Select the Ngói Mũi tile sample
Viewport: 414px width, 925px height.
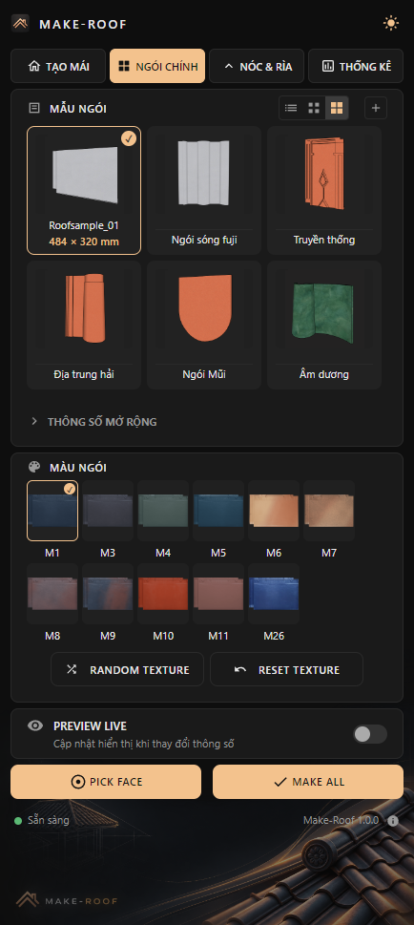point(204,326)
